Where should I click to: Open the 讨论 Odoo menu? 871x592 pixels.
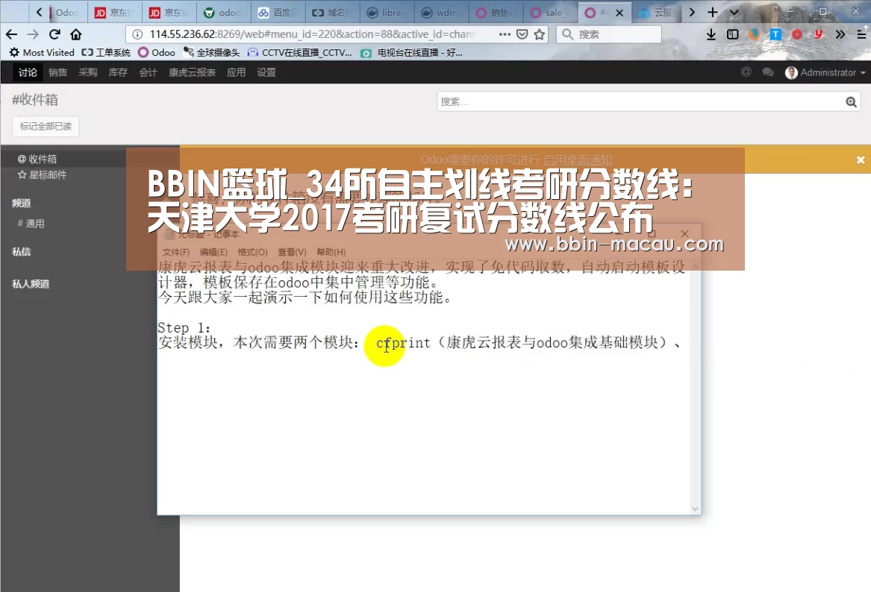tap(27, 72)
